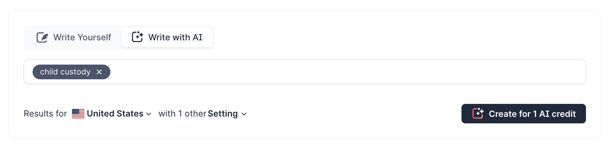Expand the chevron next to United States
Image resolution: width=611 pixels, height=149 pixels.
click(x=148, y=114)
